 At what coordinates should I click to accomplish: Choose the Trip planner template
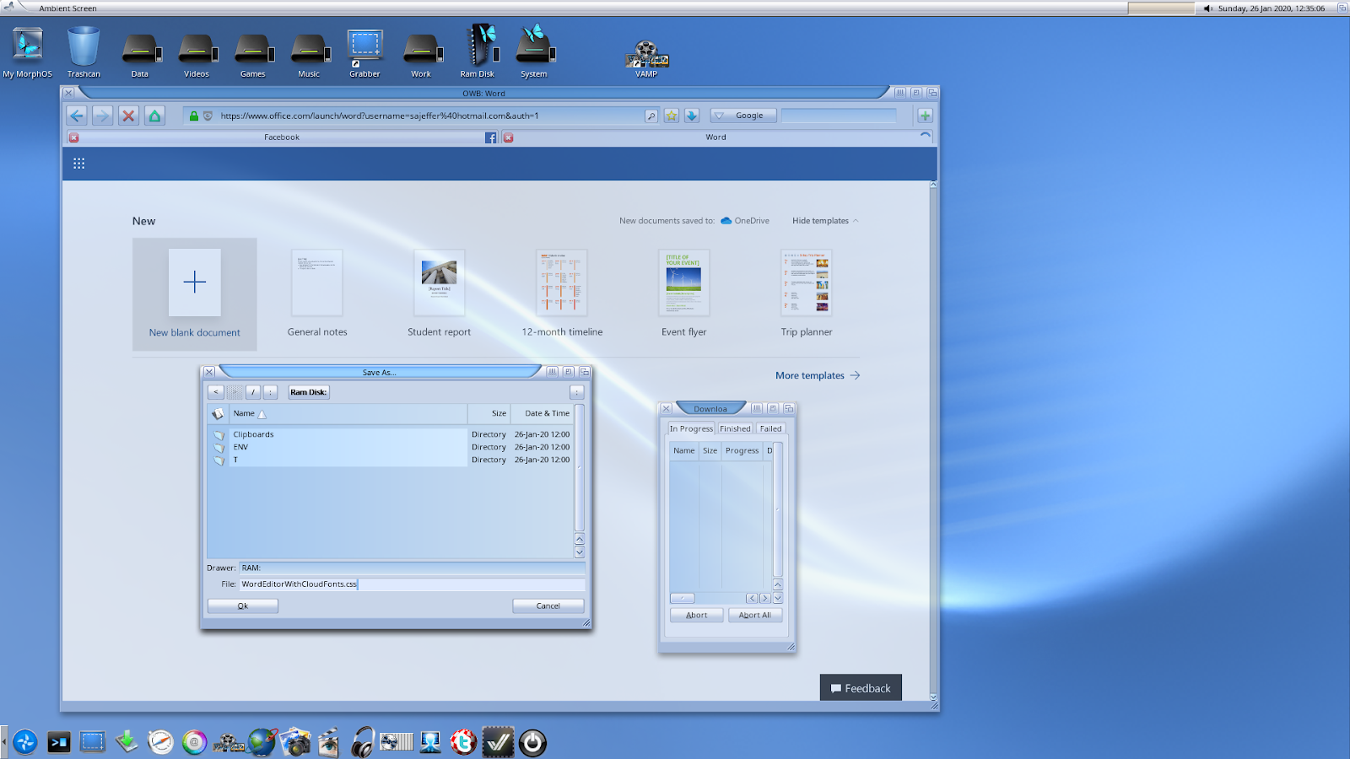tap(807, 293)
